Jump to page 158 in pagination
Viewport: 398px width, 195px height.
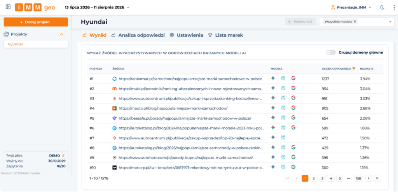pyautogui.click(x=358, y=178)
